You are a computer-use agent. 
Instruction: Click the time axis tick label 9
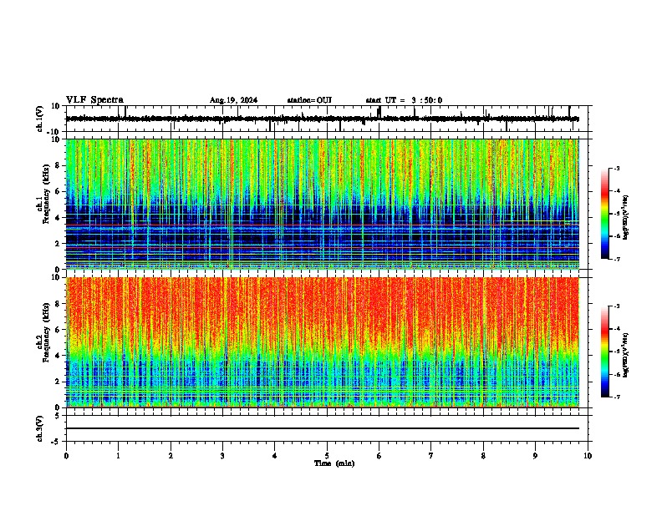[x=535, y=456]
